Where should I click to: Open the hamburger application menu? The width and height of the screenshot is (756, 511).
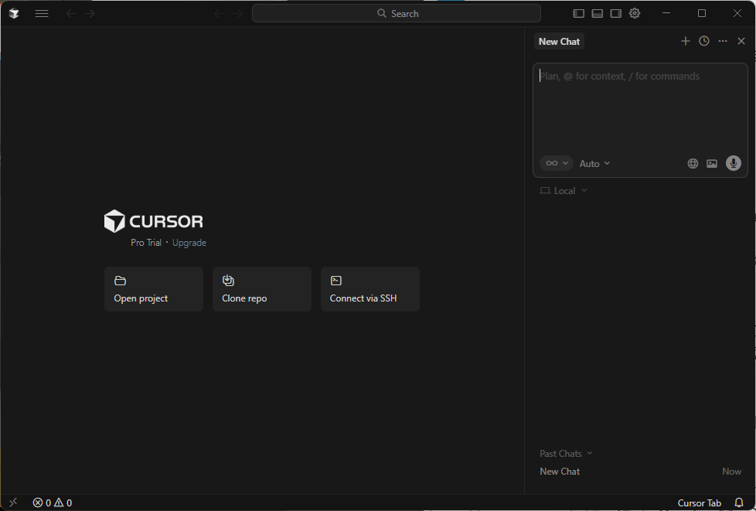click(42, 13)
